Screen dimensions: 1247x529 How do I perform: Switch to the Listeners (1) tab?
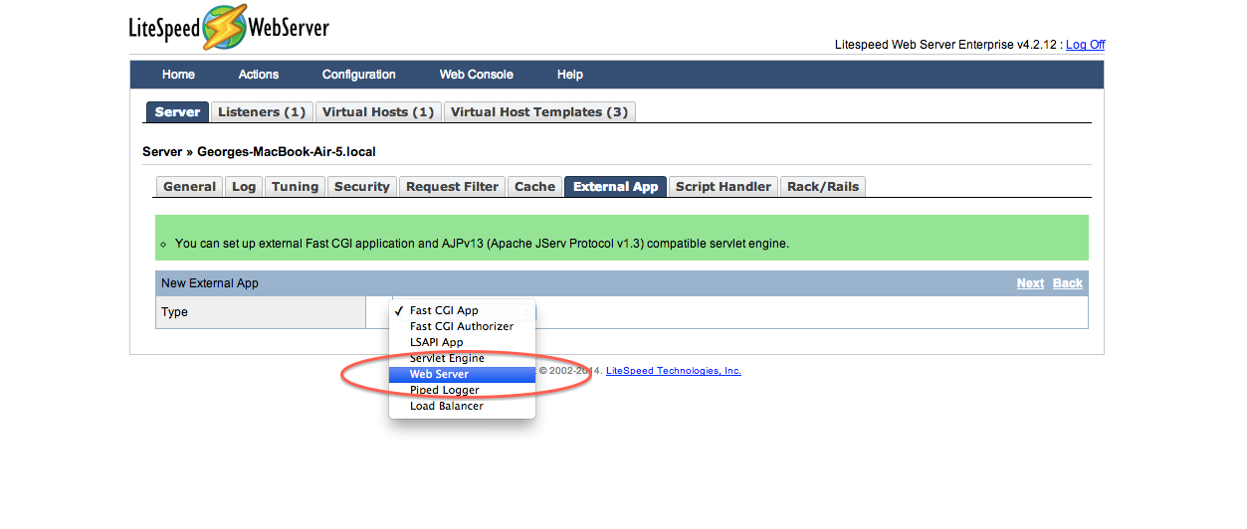tap(262, 112)
